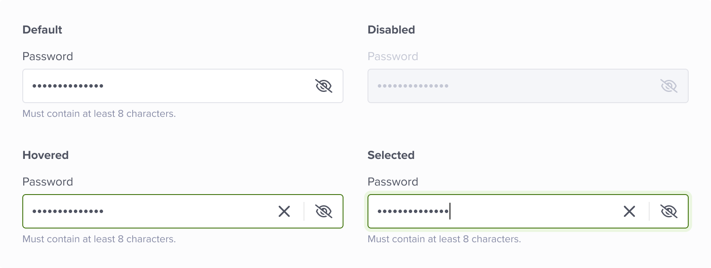This screenshot has height=268, width=711.
Task: Click the crossed-eye icon in the Disabled field
Action: tap(669, 86)
